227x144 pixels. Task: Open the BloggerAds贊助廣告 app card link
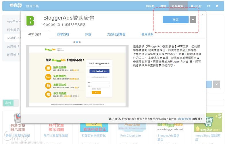(168, 137)
